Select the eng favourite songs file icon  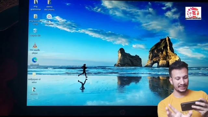(x=35, y=17)
